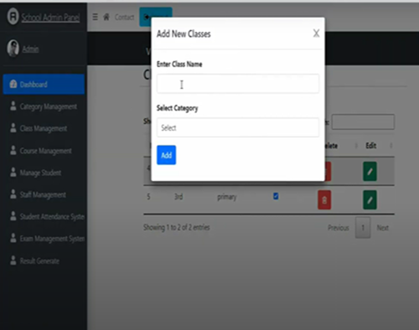Close the Add New Classes dialog
This screenshot has height=330, width=419.
316,34
